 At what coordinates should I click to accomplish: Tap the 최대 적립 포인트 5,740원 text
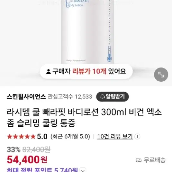coord(42,170)
